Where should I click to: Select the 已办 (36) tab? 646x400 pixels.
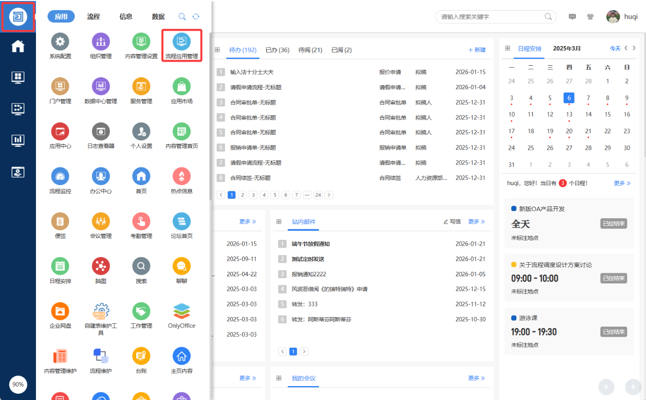(x=277, y=50)
